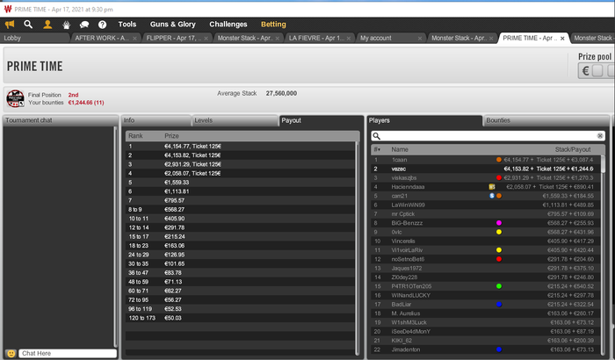Open the Bounties tab
This screenshot has height=360, width=615.
tap(546, 120)
